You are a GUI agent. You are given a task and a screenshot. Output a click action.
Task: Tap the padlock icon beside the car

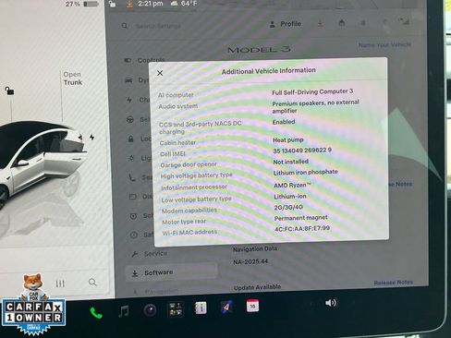pos(9,91)
